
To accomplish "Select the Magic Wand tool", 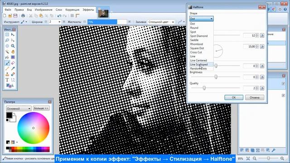I will pos(7,52).
